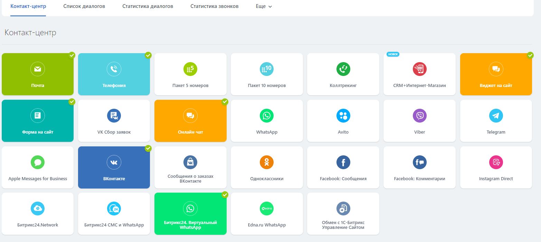Screen dimensions: 541x242
Task: Click the Edna.ru WhatsApp green icon
Action: click(267, 209)
